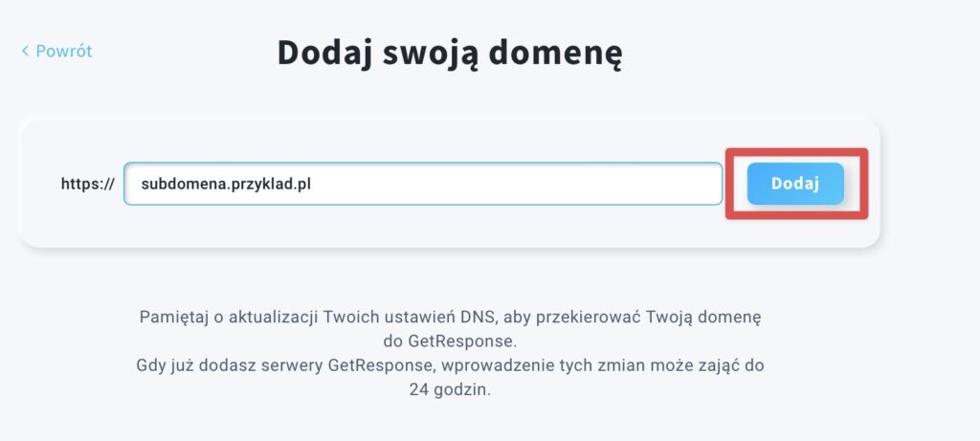Click the words 'może zająć do'
The height and width of the screenshot is (441, 980).
pyautogui.click(x=704, y=366)
